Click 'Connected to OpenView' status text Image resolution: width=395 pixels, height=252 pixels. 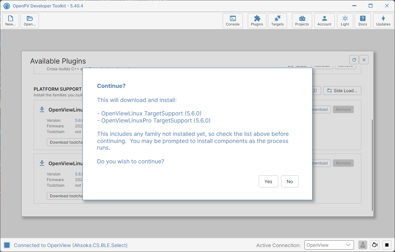coord(70,245)
